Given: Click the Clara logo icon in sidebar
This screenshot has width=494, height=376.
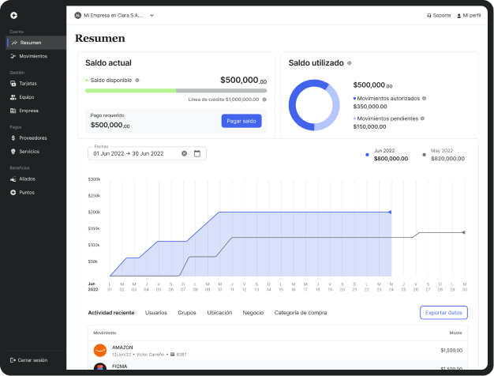Looking at the screenshot, I should (x=13, y=15).
